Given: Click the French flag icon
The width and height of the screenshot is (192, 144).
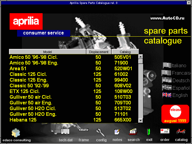Looking at the screenshot, I should coord(166,73).
